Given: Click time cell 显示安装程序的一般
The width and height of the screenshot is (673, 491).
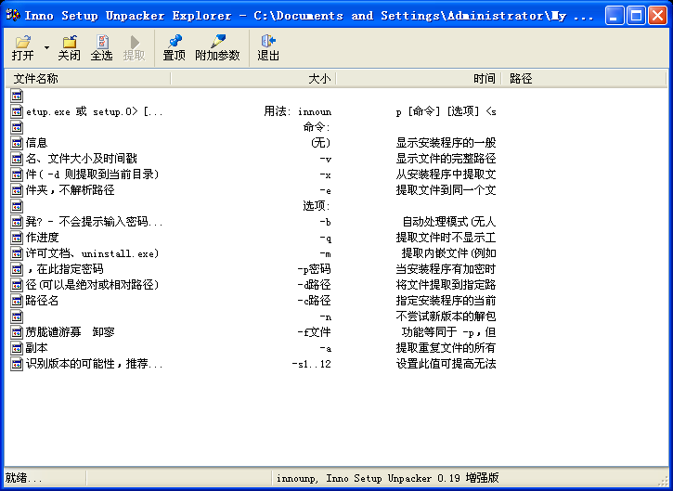Looking at the screenshot, I should [446, 143].
